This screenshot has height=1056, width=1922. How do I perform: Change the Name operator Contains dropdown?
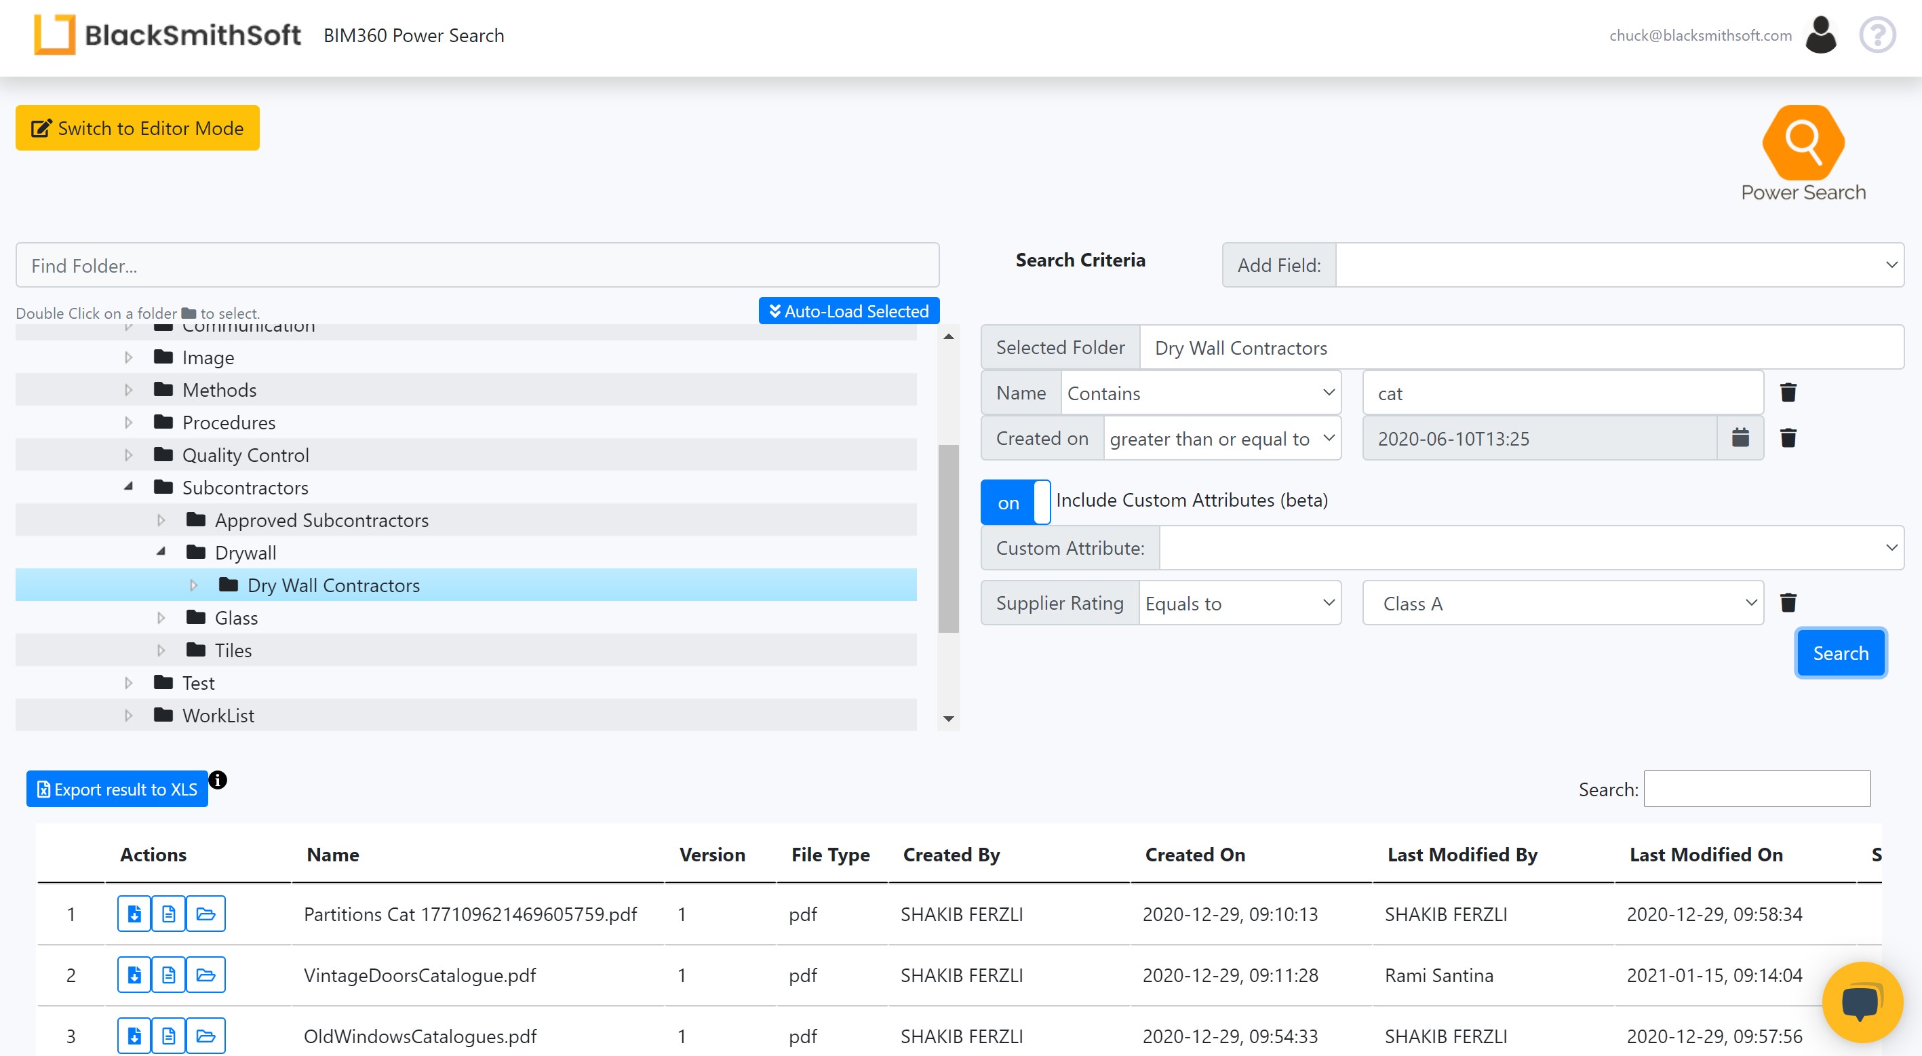(x=1200, y=393)
